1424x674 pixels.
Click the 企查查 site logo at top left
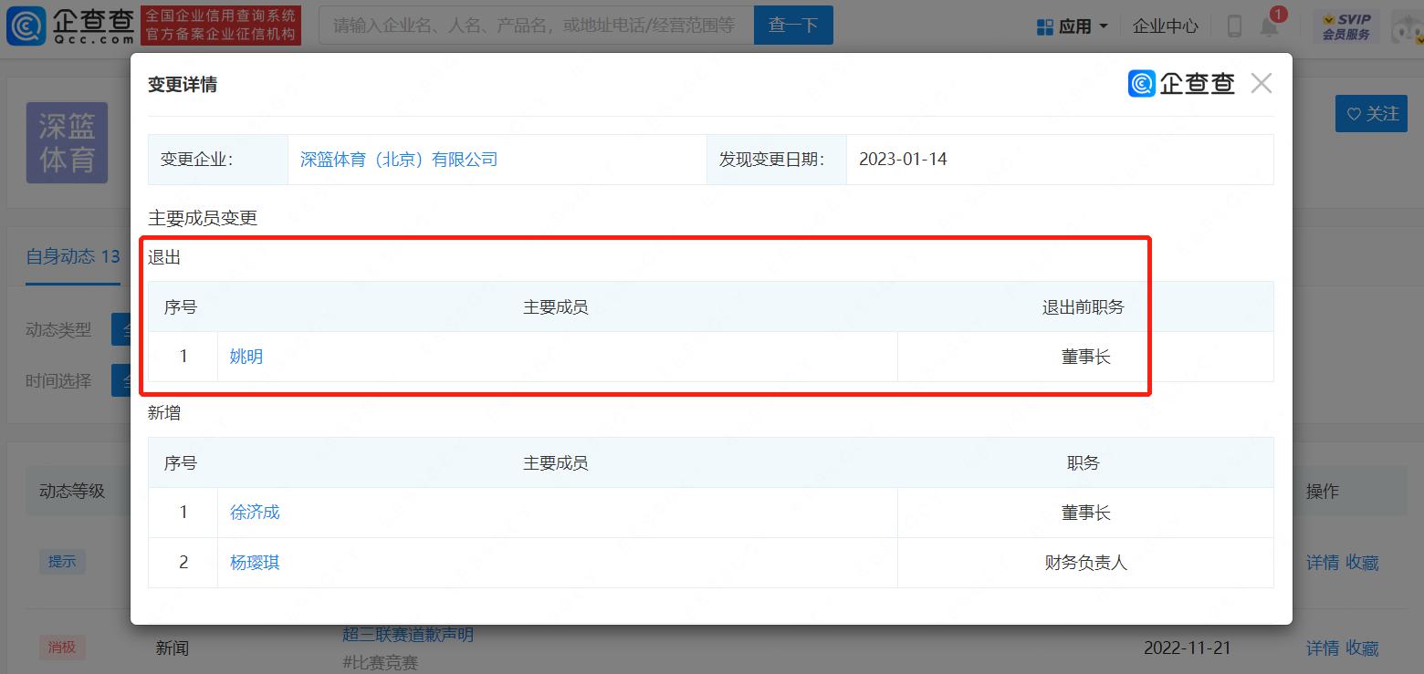click(69, 26)
